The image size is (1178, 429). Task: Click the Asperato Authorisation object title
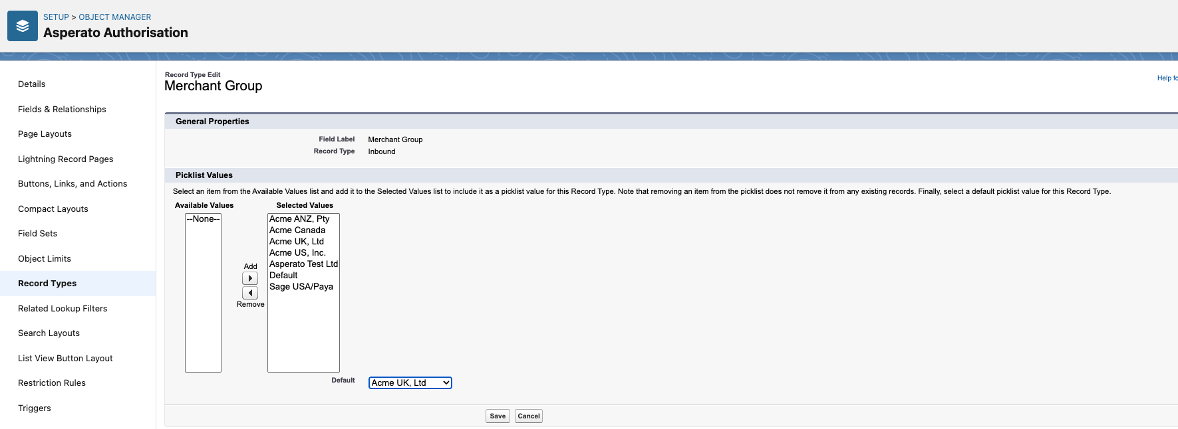click(116, 33)
